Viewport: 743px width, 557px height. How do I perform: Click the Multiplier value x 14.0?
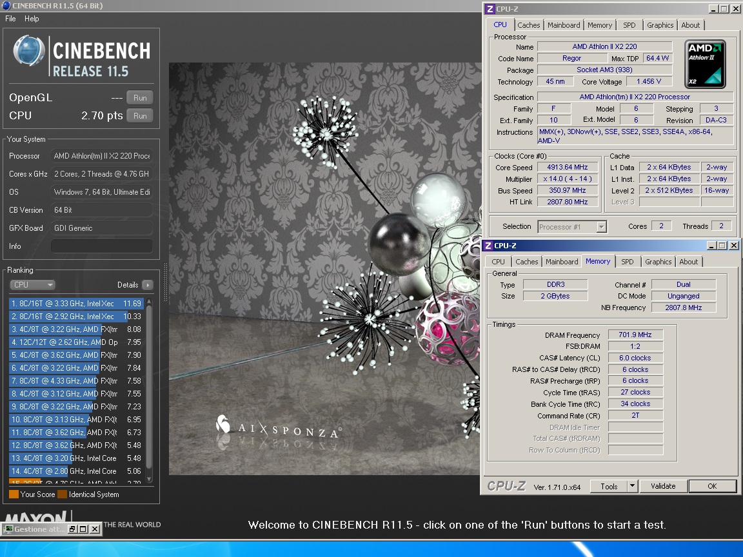[x=567, y=179]
